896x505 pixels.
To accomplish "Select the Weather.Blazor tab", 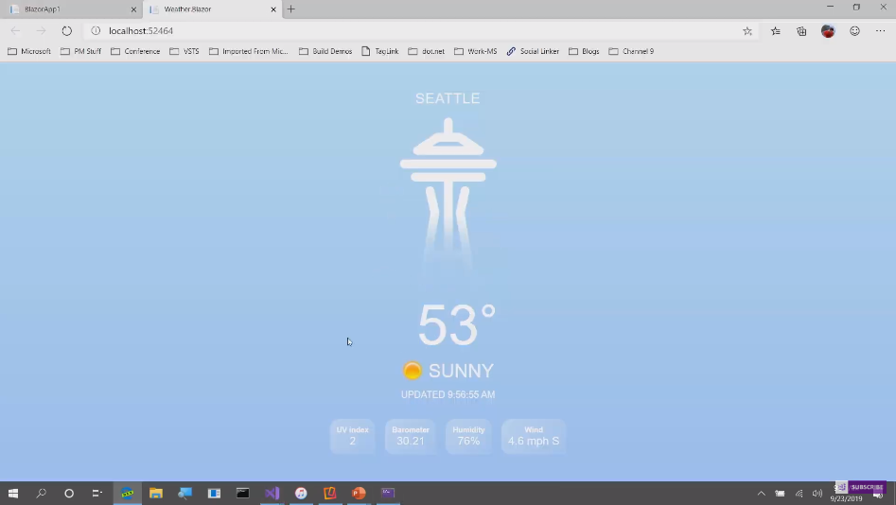I will [203, 9].
